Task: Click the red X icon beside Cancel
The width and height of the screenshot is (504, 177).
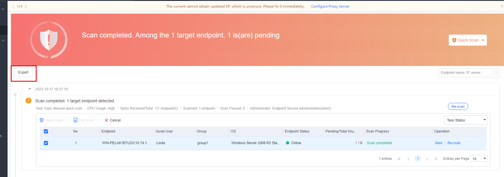Action: point(106,120)
